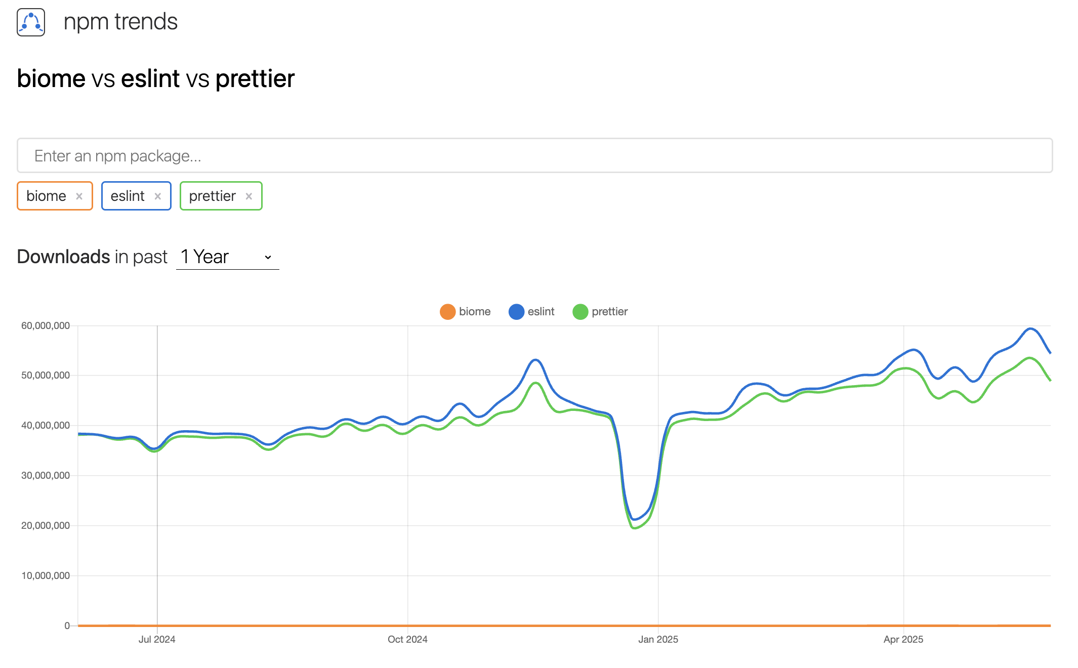Viewport: 1078px width, 668px height.
Task: Toggle biome series via orange legend dot
Action: coord(447,312)
